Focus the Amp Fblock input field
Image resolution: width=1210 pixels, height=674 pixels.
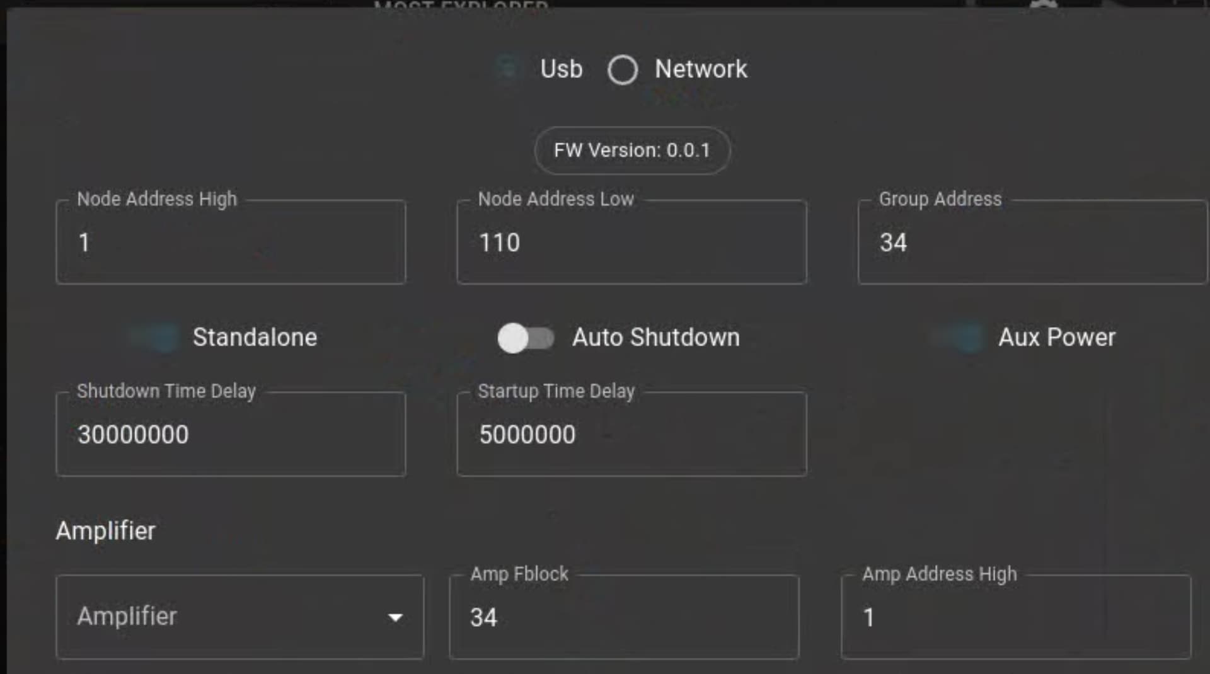tap(624, 617)
